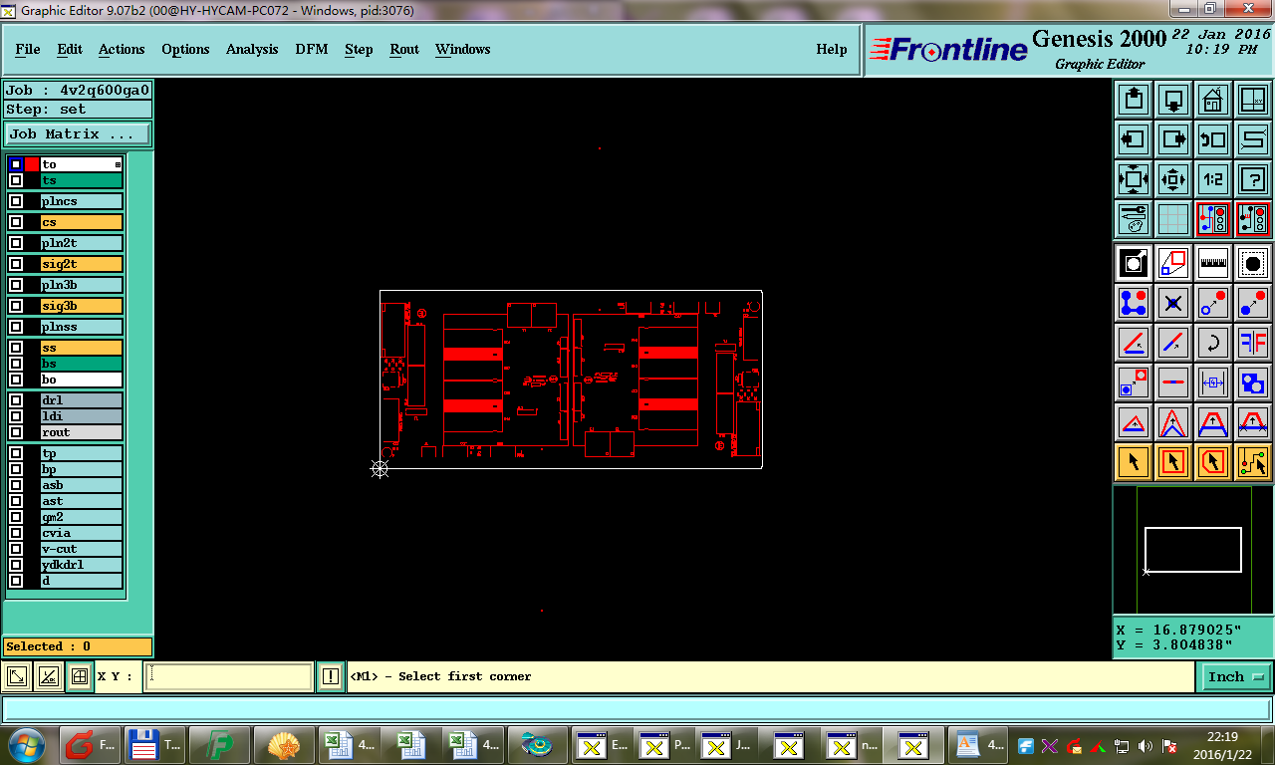The width and height of the screenshot is (1275, 765).
Task: Toggle the checkbox for layer plncs
Action: tap(16, 201)
